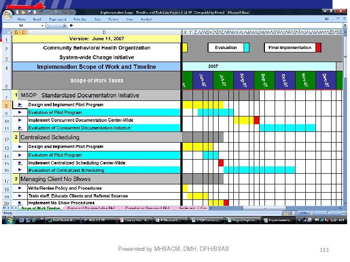Open the Undo history dropdown arrow
350x262 pixels.
pos(52,12)
